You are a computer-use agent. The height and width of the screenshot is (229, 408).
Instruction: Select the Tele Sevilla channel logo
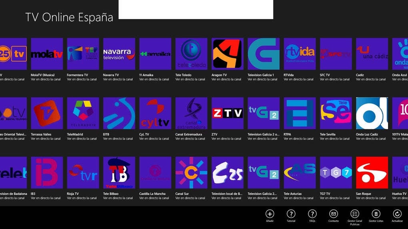[x=336, y=113]
